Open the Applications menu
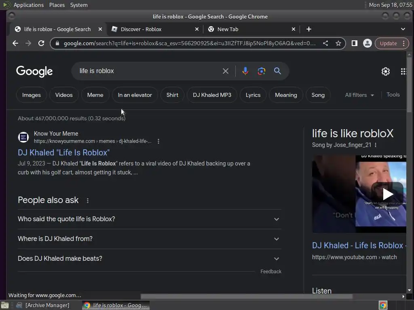This screenshot has height=310, width=414. (29, 5)
